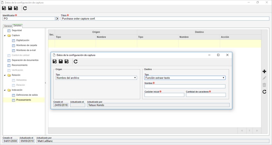
Task: Open the Destino Tipo dropdown
Action: pyautogui.click(x=185, y=78)
